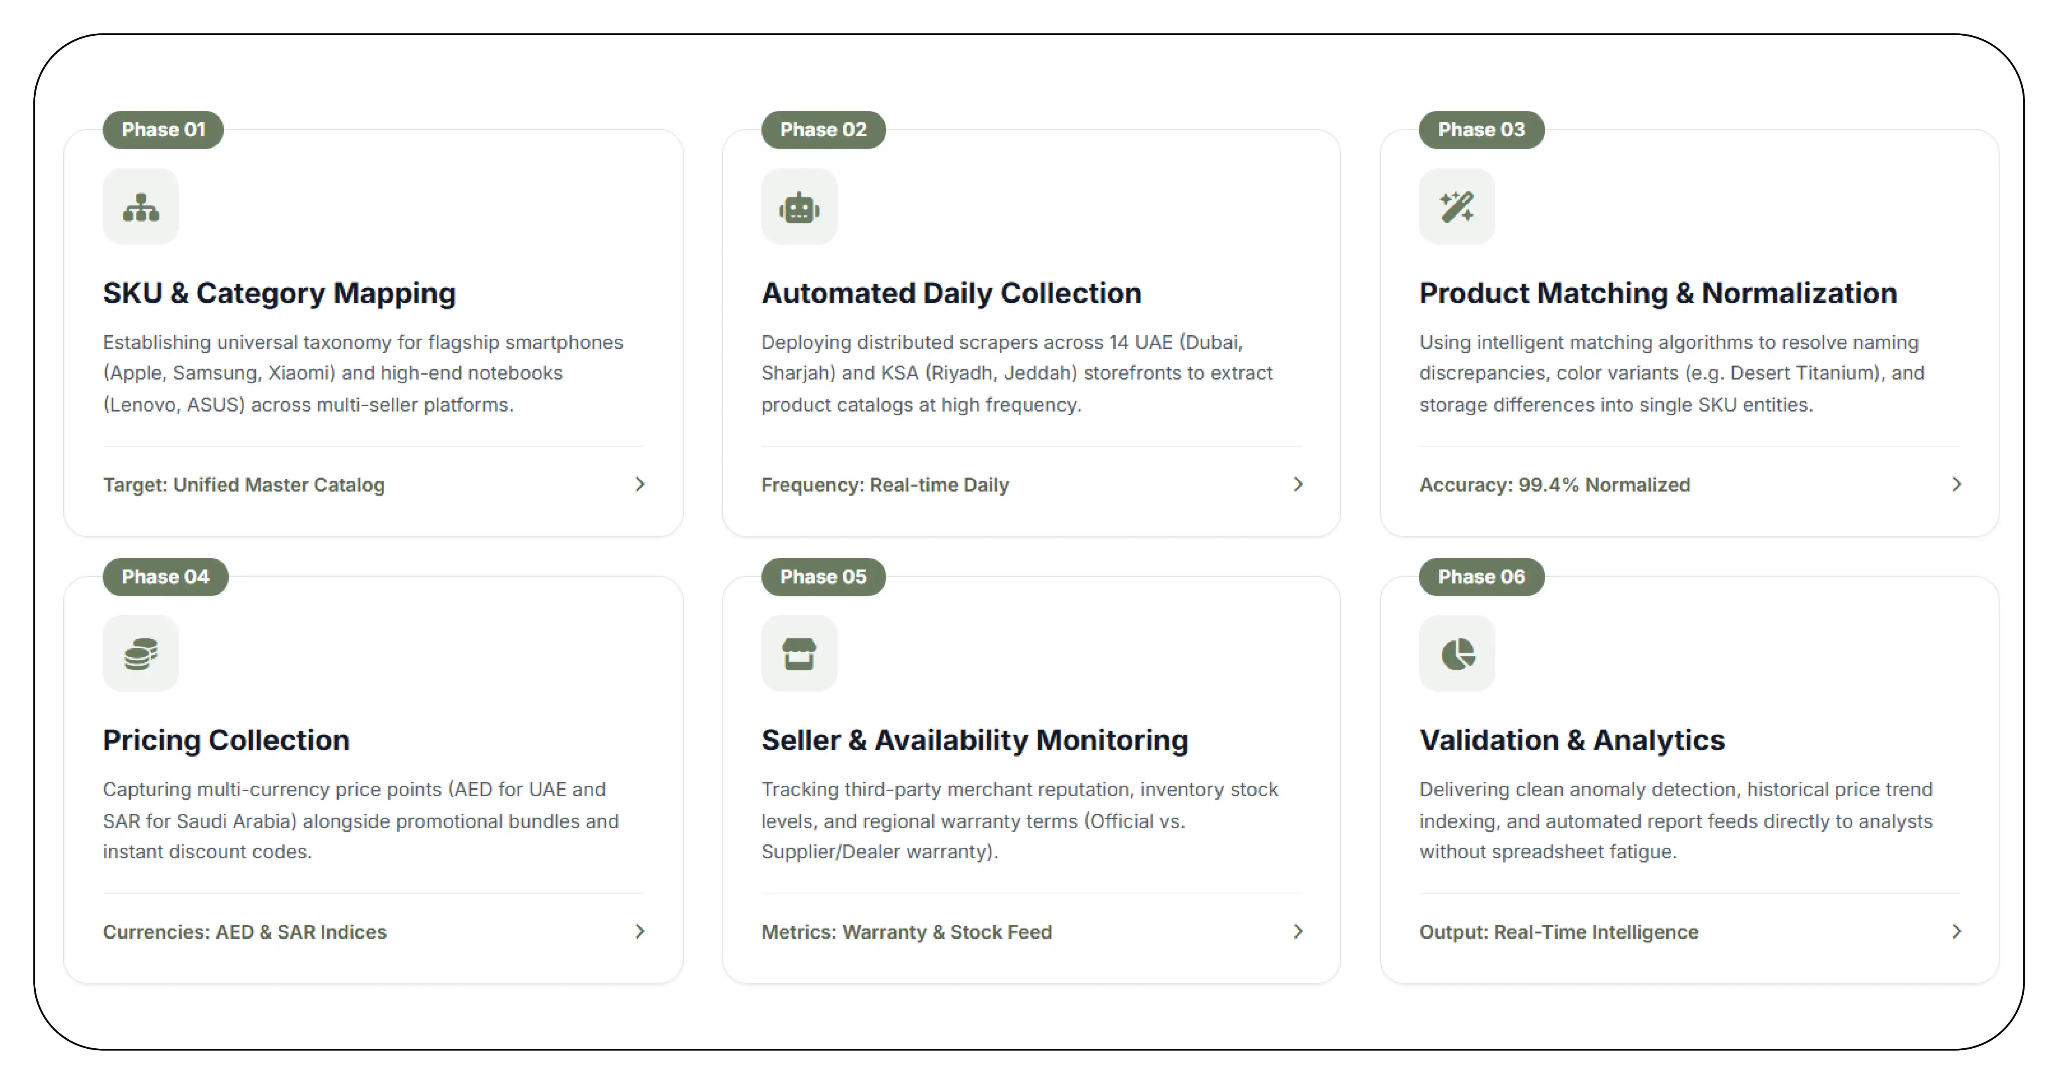The image size is (2059, 1084).
Task: Select the Phase 04 badge
Action: click(x=165, y=577)
